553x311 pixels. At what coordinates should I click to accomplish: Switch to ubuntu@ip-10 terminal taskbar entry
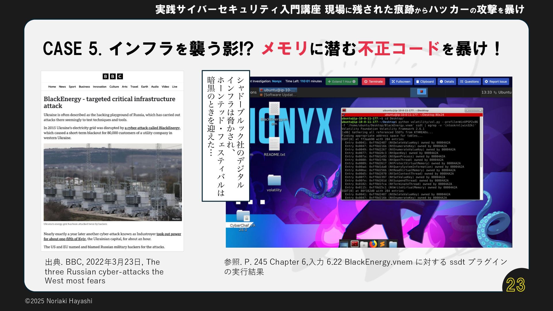(278, 90)
